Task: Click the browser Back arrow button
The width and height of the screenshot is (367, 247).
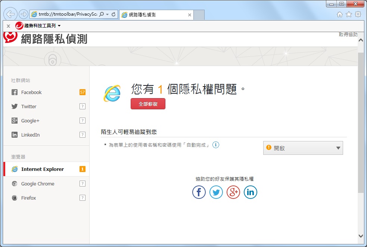Action: point(10,14)
